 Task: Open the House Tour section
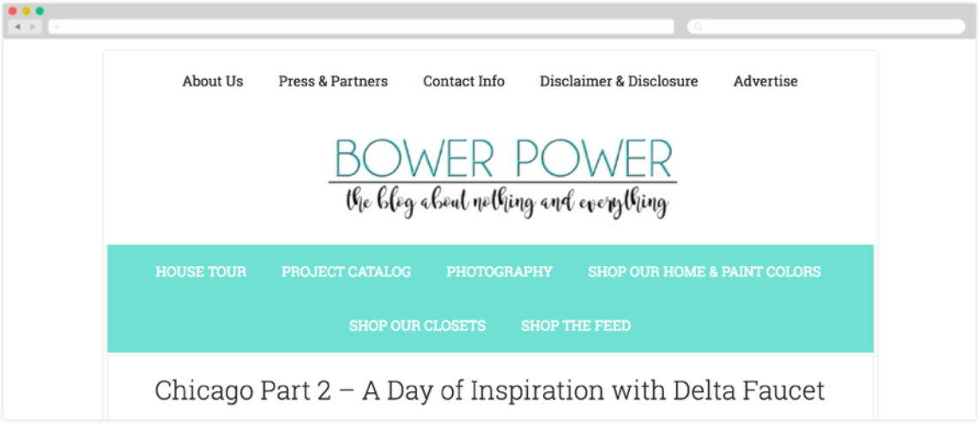coord(201,272)
